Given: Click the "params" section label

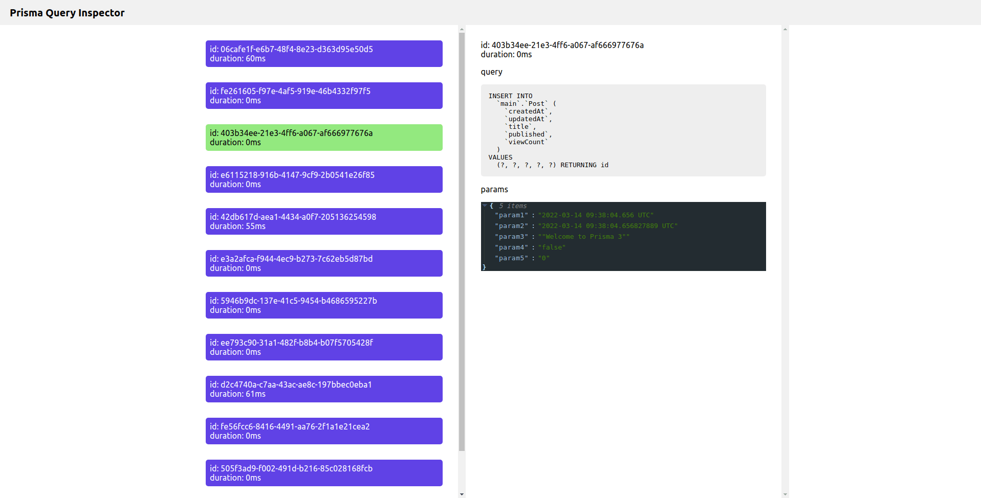Looking at the screenshot, I should (494, 190).
